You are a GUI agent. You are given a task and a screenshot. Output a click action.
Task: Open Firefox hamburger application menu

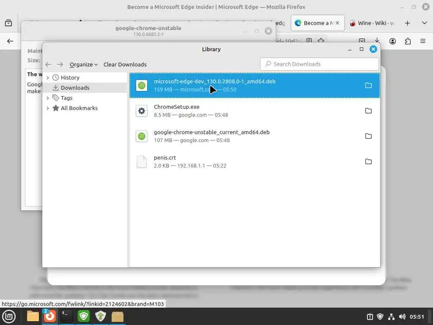click(x=423, y=41)
